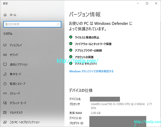Viewport: 161px width, 127px height.
Task: Click green check beside ウイルスと脅威の防止
Action: 71,37
